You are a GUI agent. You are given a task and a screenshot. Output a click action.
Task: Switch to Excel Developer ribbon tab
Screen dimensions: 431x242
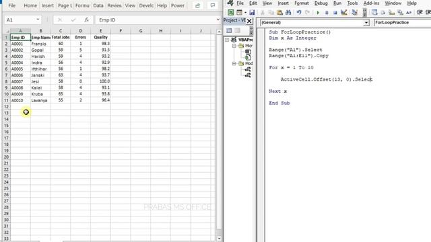(146, 5)
